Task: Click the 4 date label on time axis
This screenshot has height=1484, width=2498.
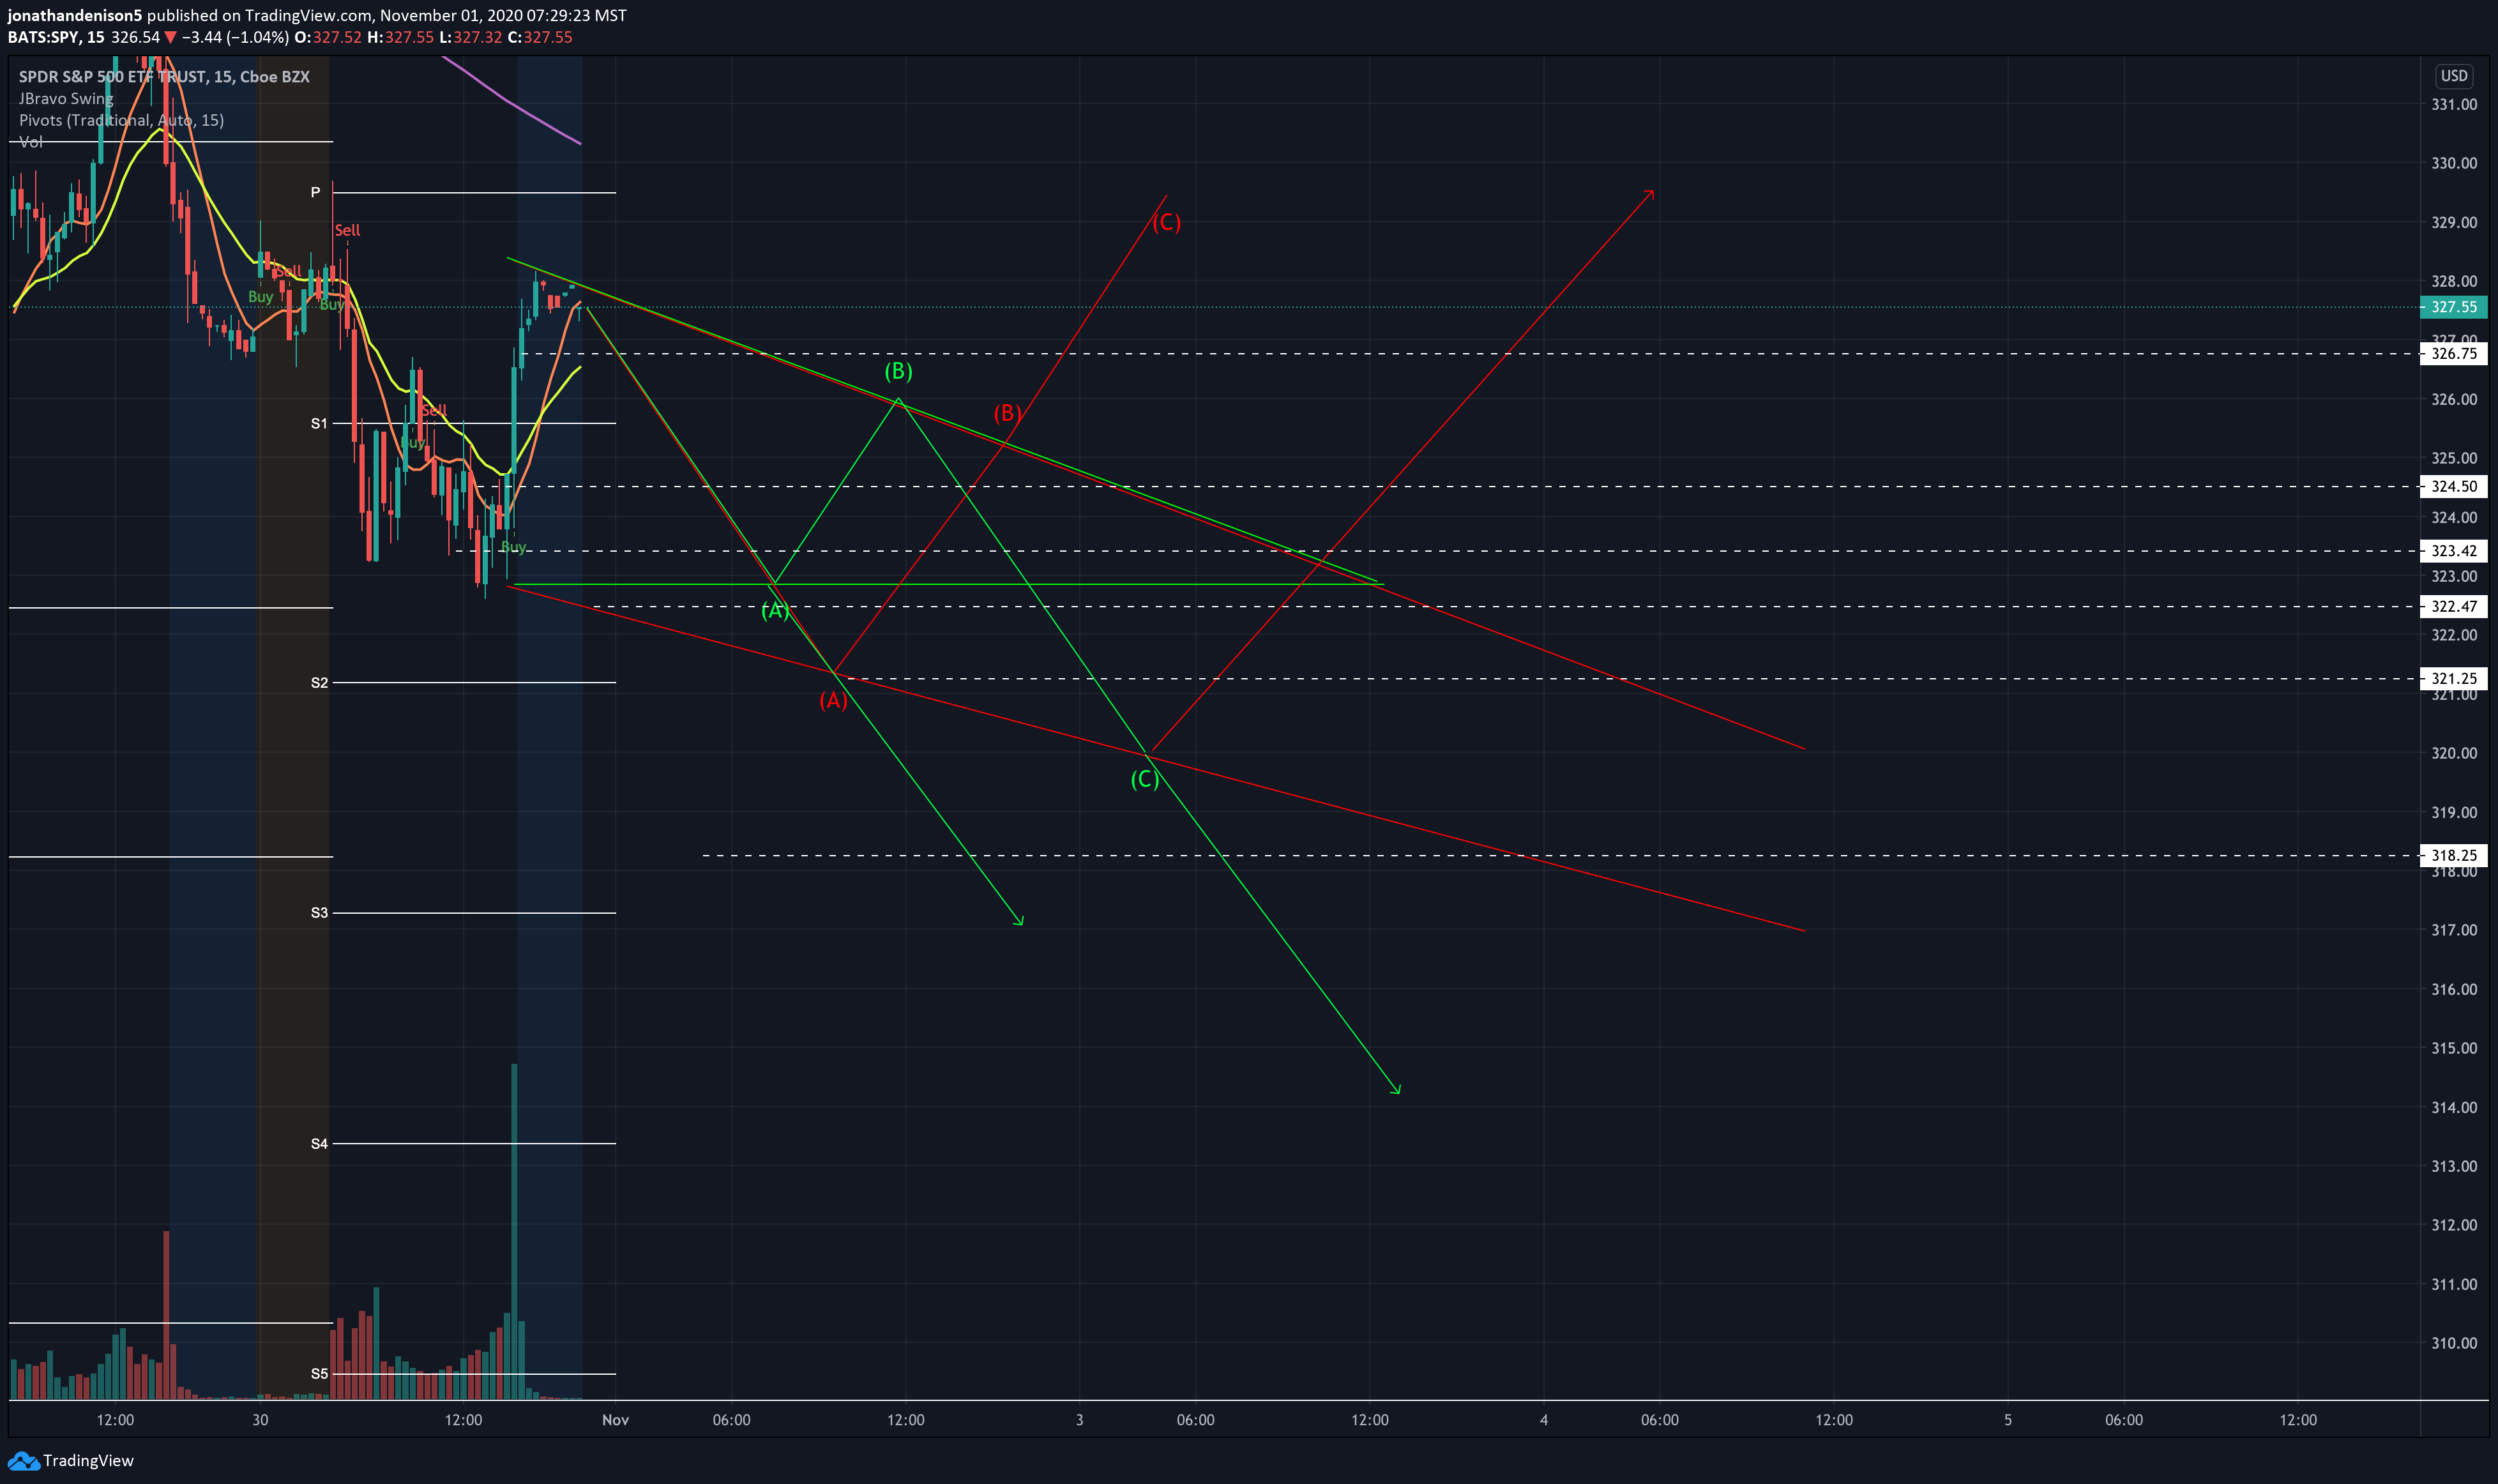Action: pyautogui.click(x=1544, y=1420)
